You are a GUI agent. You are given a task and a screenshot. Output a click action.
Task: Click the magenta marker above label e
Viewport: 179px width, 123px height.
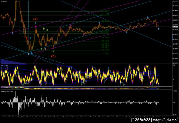click(x=53, y=48)
